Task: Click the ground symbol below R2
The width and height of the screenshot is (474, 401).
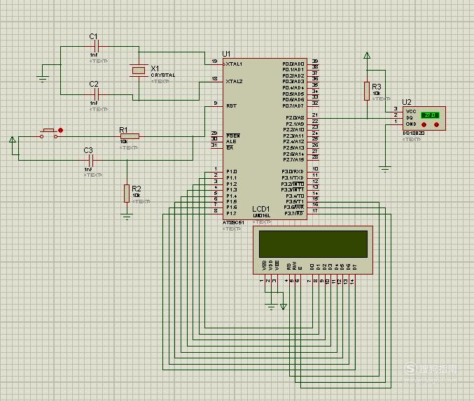Action: (127, 217)
